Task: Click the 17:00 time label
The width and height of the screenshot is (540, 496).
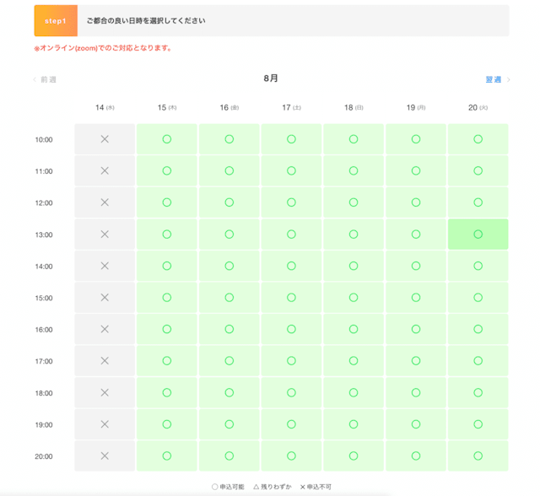Action: pos(44,361)
